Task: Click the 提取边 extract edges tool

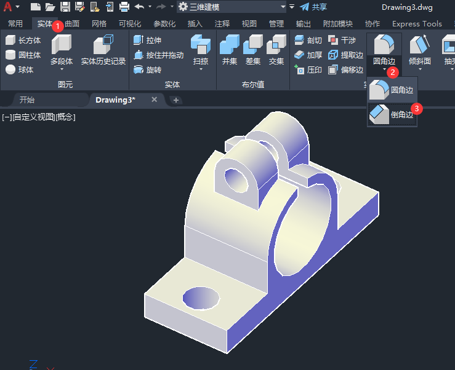Action: click(345, 55)
